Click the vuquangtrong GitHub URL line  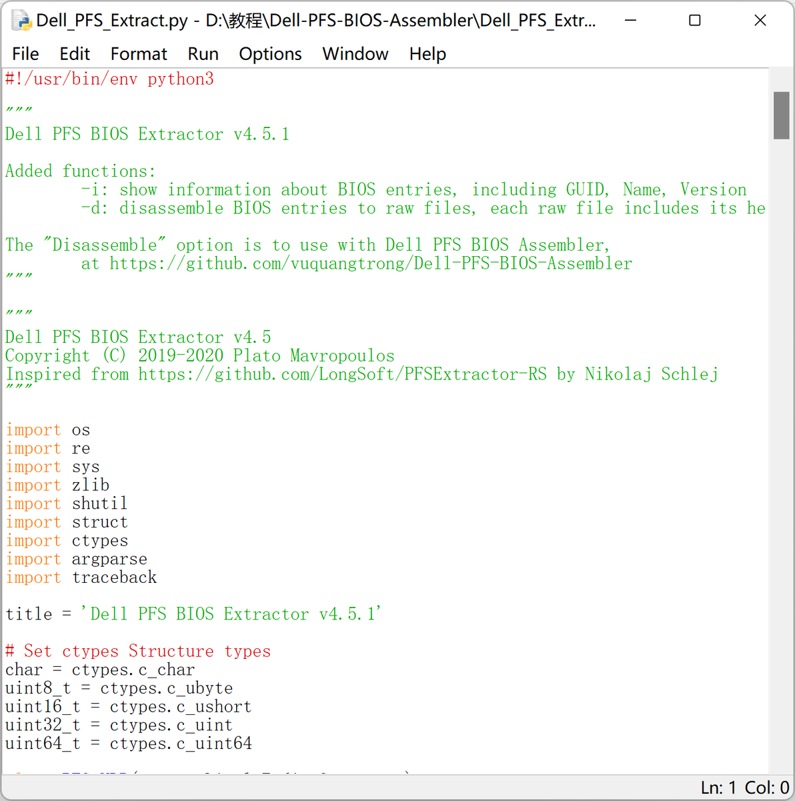357,263
